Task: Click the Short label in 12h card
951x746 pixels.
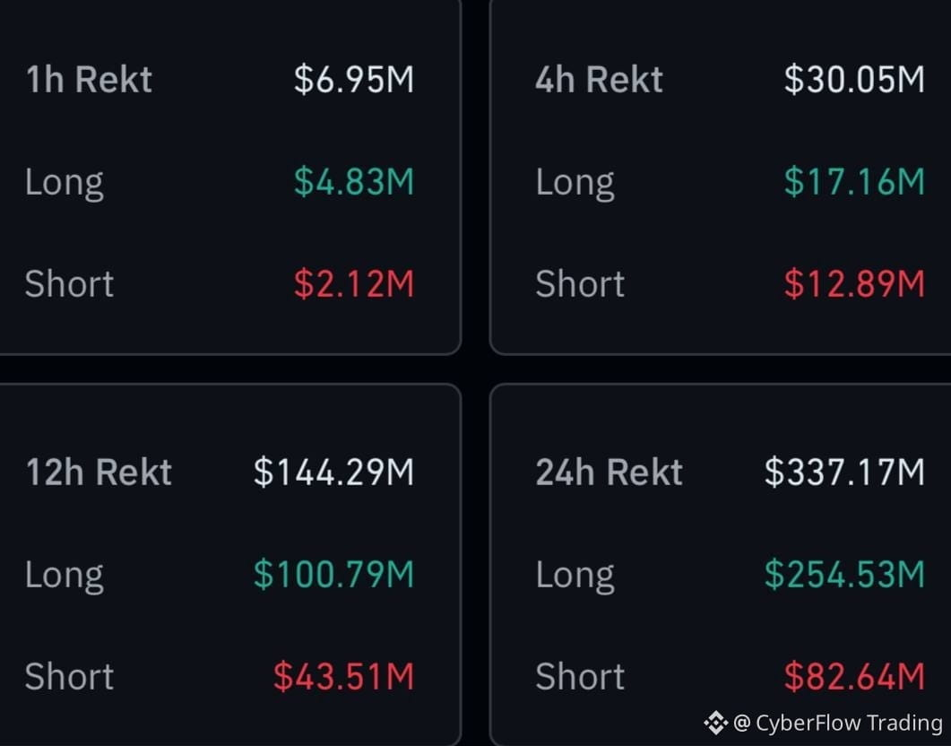Action: coord(69,676)
